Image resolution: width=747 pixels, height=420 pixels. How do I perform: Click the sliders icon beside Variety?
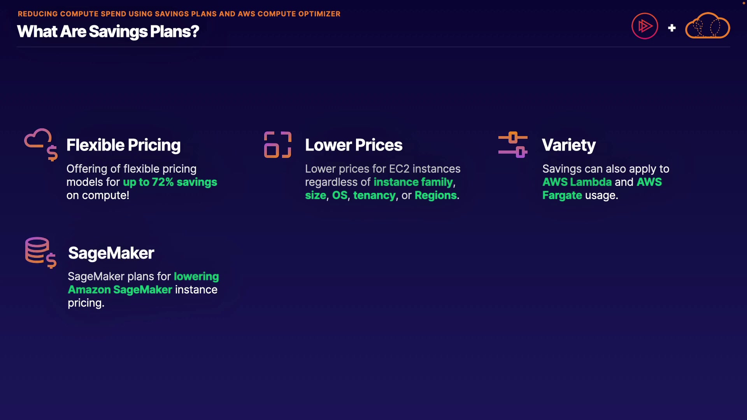point(513,145)
